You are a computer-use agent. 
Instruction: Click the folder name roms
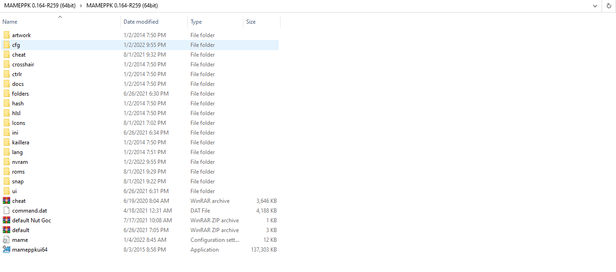(x=19, y=172)
